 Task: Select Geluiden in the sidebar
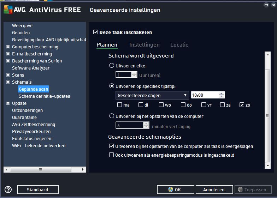tap(21, 32)
